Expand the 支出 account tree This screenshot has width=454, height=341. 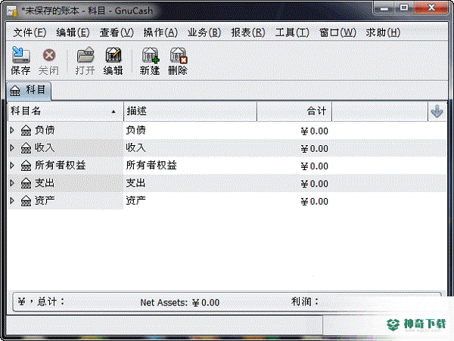pos(12,183)
